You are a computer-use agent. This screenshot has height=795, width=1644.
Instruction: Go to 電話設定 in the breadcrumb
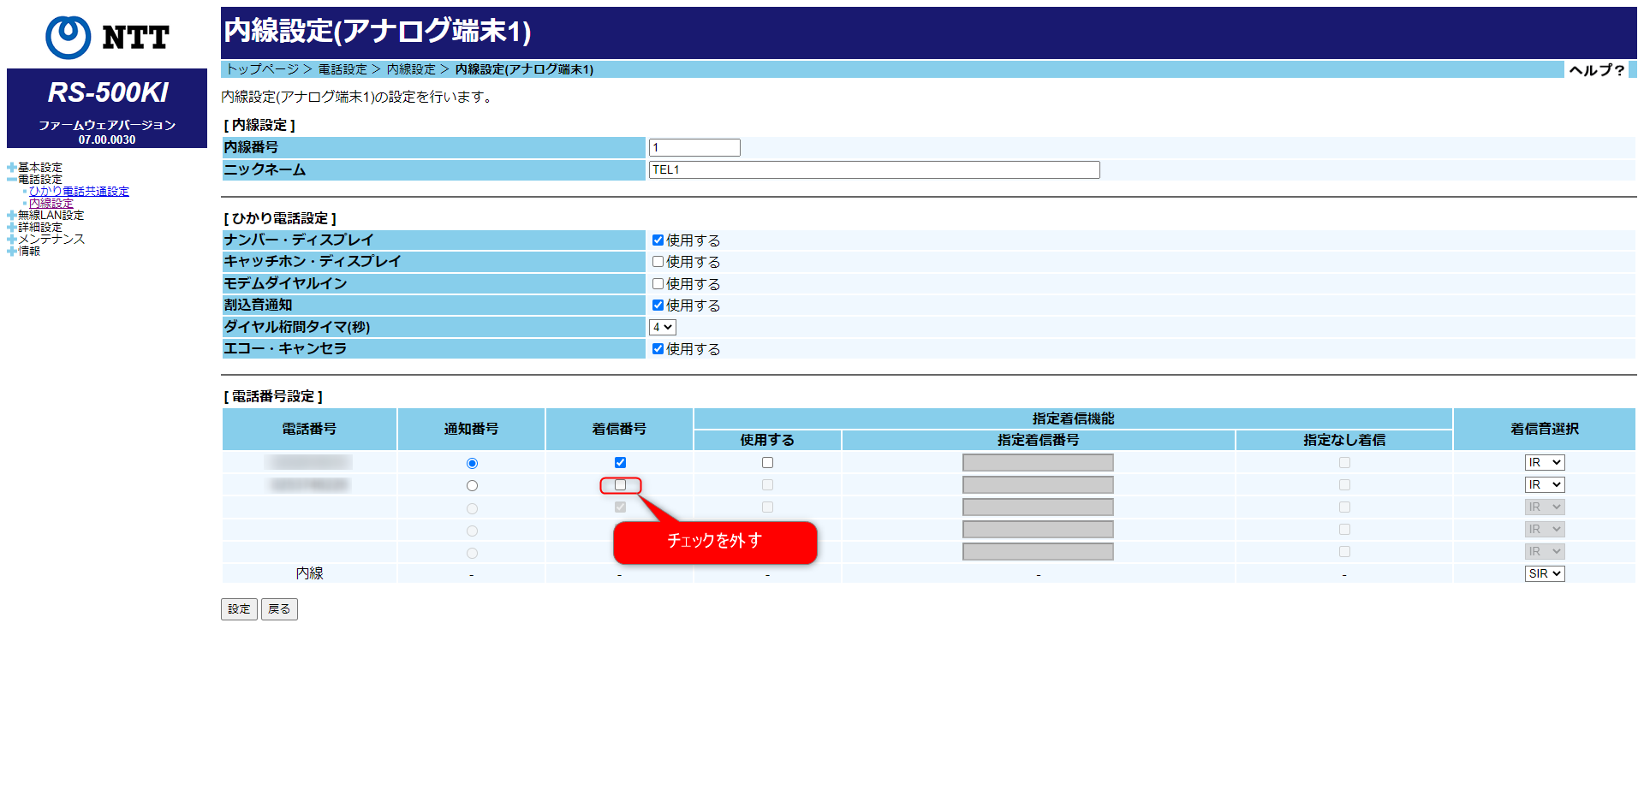click(342, 69)
